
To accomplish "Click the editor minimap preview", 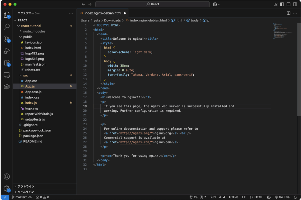I will point(283,31).
